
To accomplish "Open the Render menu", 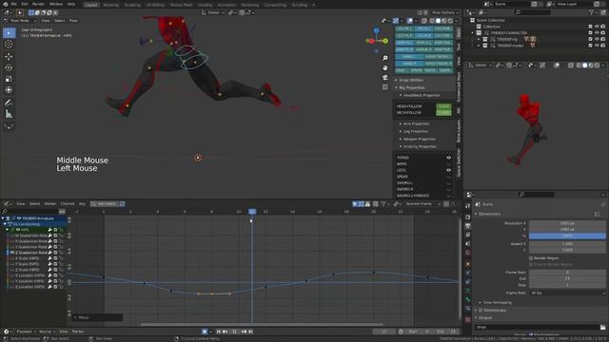I will [38, 4].
